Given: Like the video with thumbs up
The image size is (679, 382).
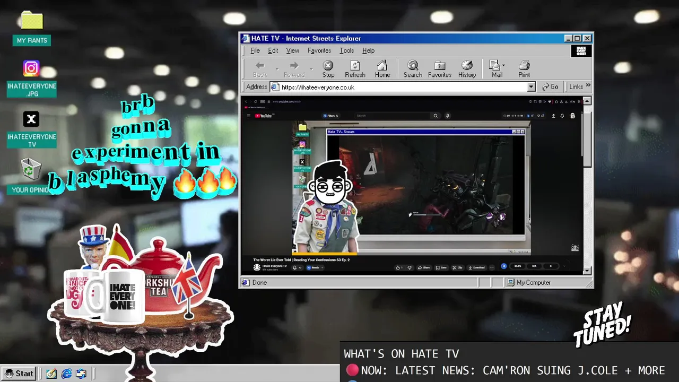Looking at the screenshot, I should (x=399, y=267).
